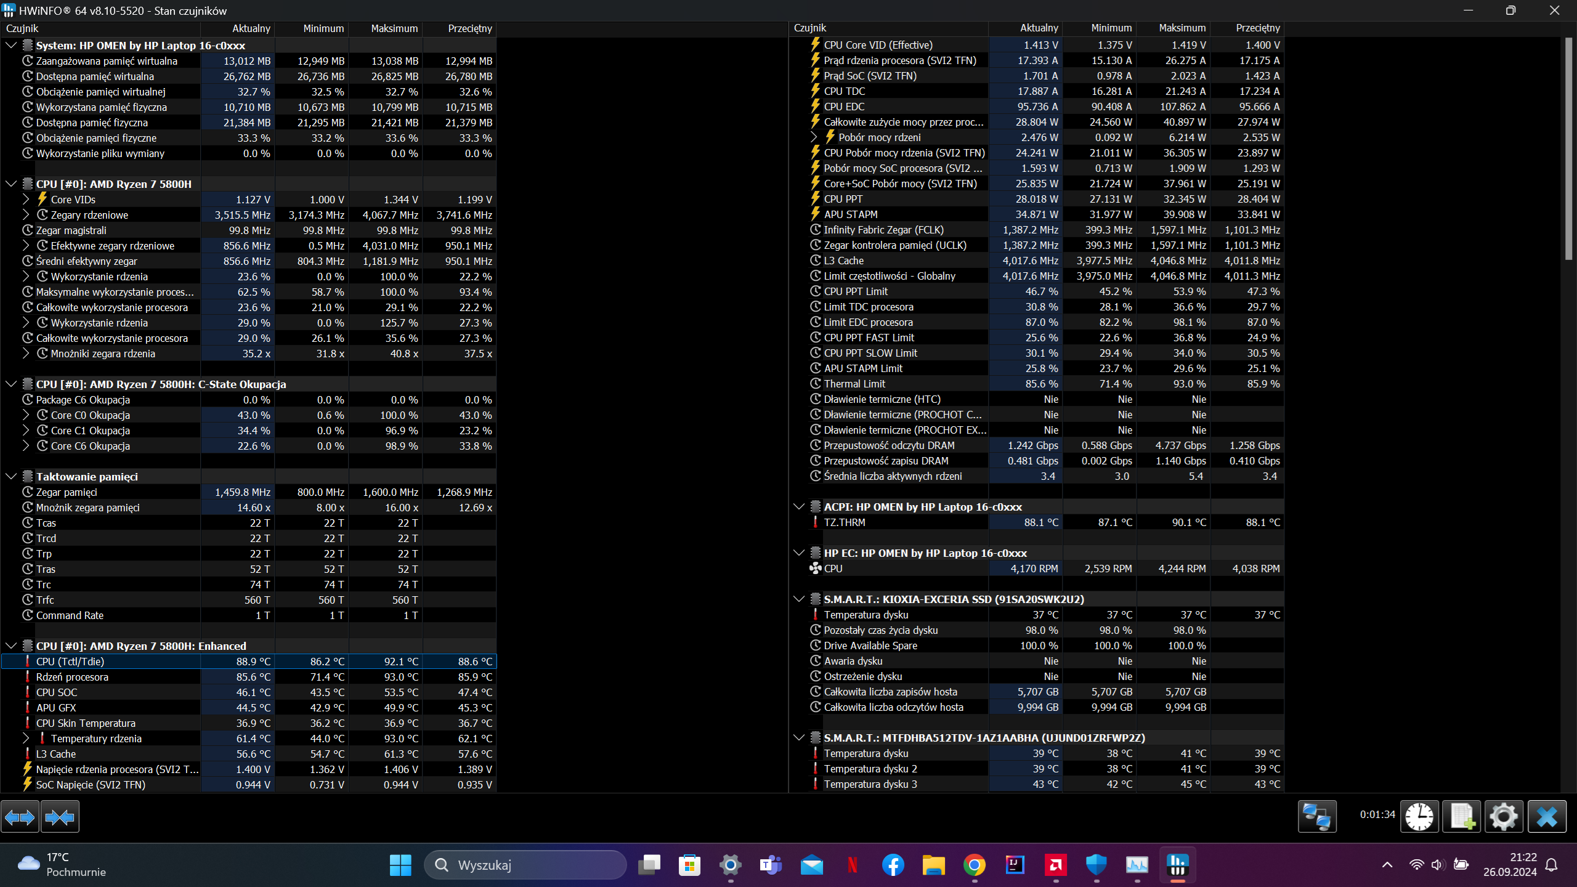
Task: Select the TZ.THRM sensor row
Action: pos(1037,522)
